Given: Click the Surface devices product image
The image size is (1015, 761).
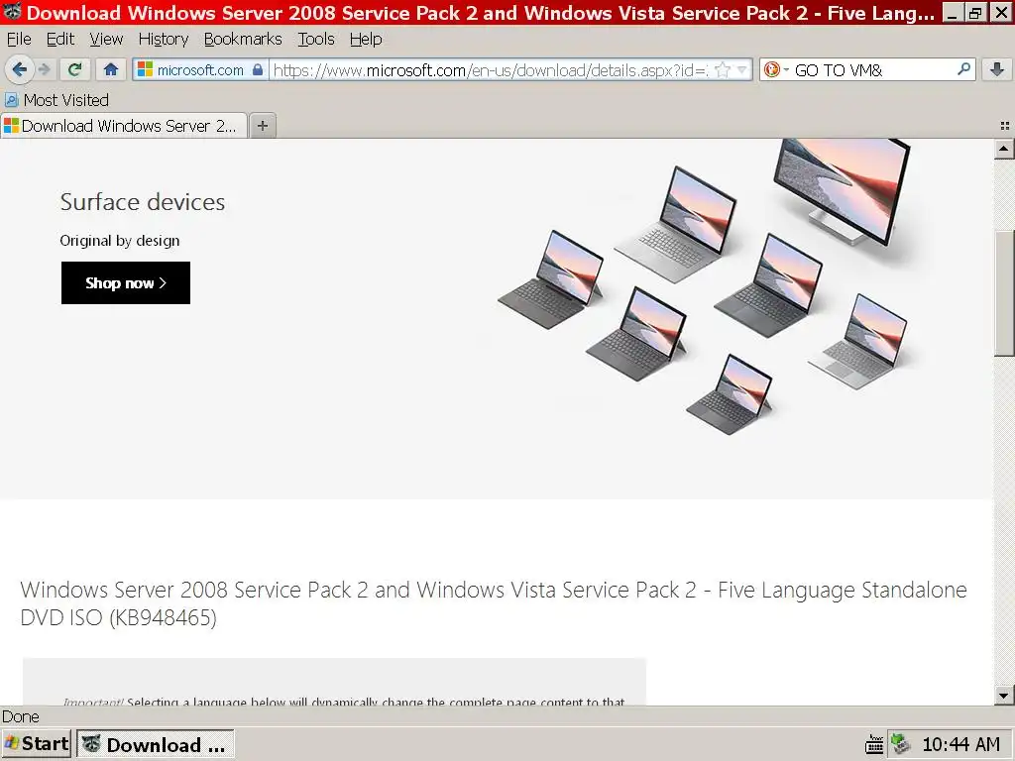Looking at the screenshot, I should pyautogui.click(x=705, y=286).
